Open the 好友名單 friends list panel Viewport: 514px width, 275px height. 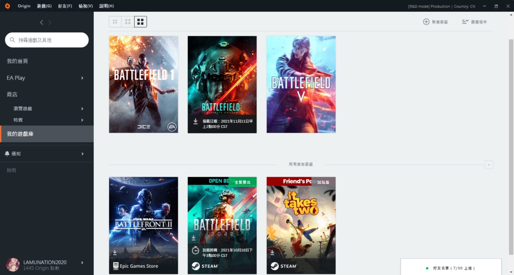click(x=451, y=267)
